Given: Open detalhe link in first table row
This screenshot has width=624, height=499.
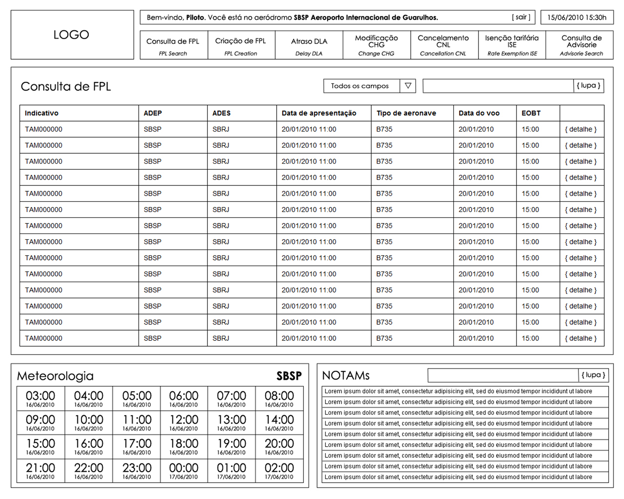Looking at the screenshot, I should point(581,129).
